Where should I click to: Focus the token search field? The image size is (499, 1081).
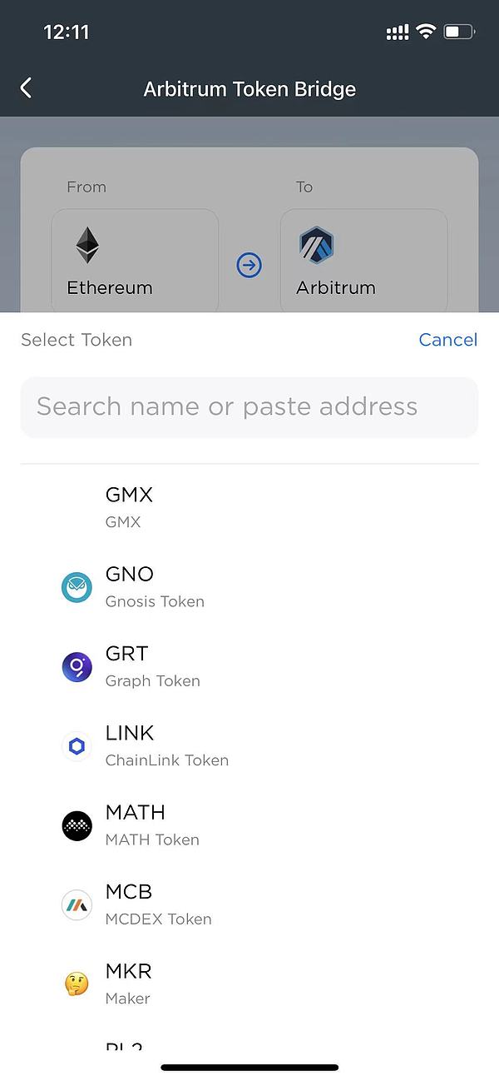(x=249, y=407)
